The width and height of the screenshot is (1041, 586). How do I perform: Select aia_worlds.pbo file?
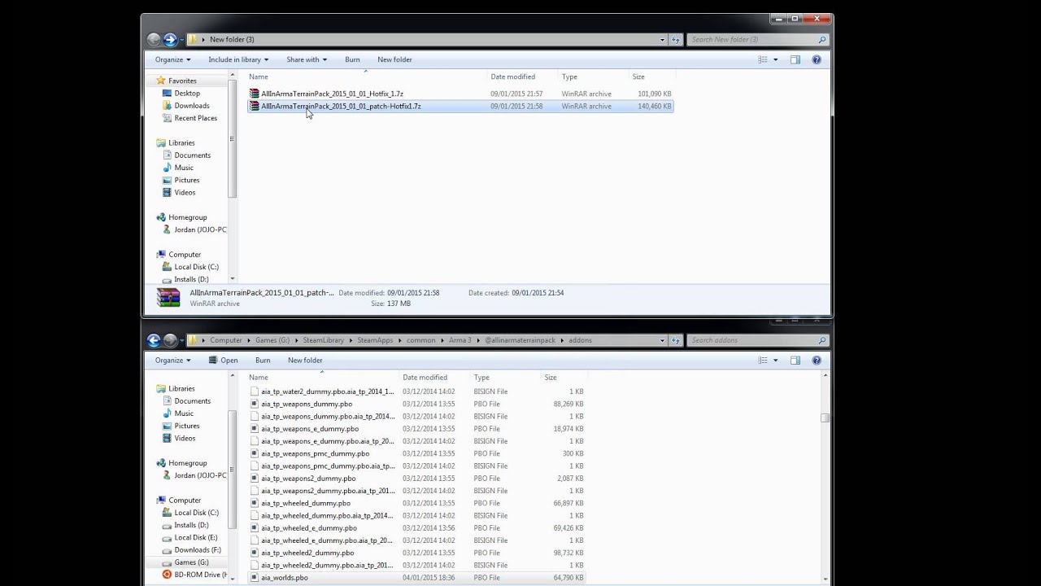pyautogui.click(x=285, y=578)
